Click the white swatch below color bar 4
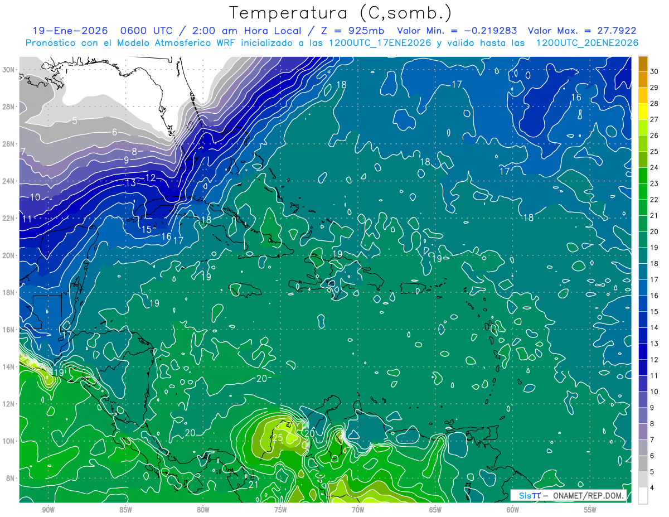Viewport: 669px width, 517px height. point(643,496)
